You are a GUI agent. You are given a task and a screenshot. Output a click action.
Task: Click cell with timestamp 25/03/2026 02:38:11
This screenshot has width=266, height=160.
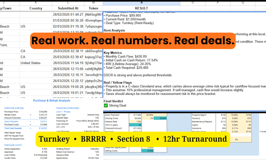pyautogui.click(x=68, y=51)
